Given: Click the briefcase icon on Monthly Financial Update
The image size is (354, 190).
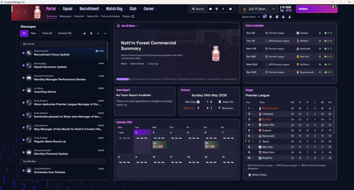Looking at the screenshot, I should click(29, 152).
